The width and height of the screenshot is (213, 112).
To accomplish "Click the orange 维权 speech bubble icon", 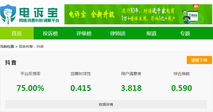I will [x=196, y=7].
